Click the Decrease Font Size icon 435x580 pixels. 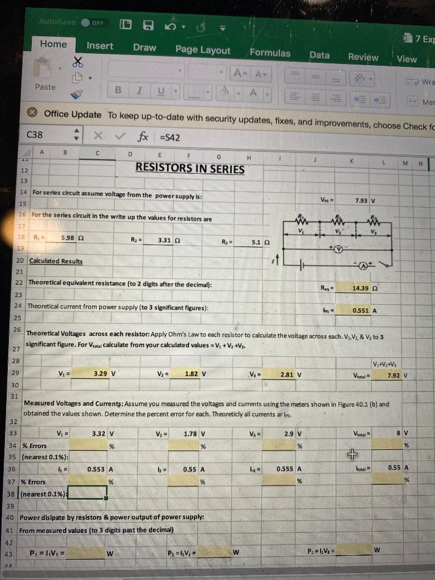261,75
